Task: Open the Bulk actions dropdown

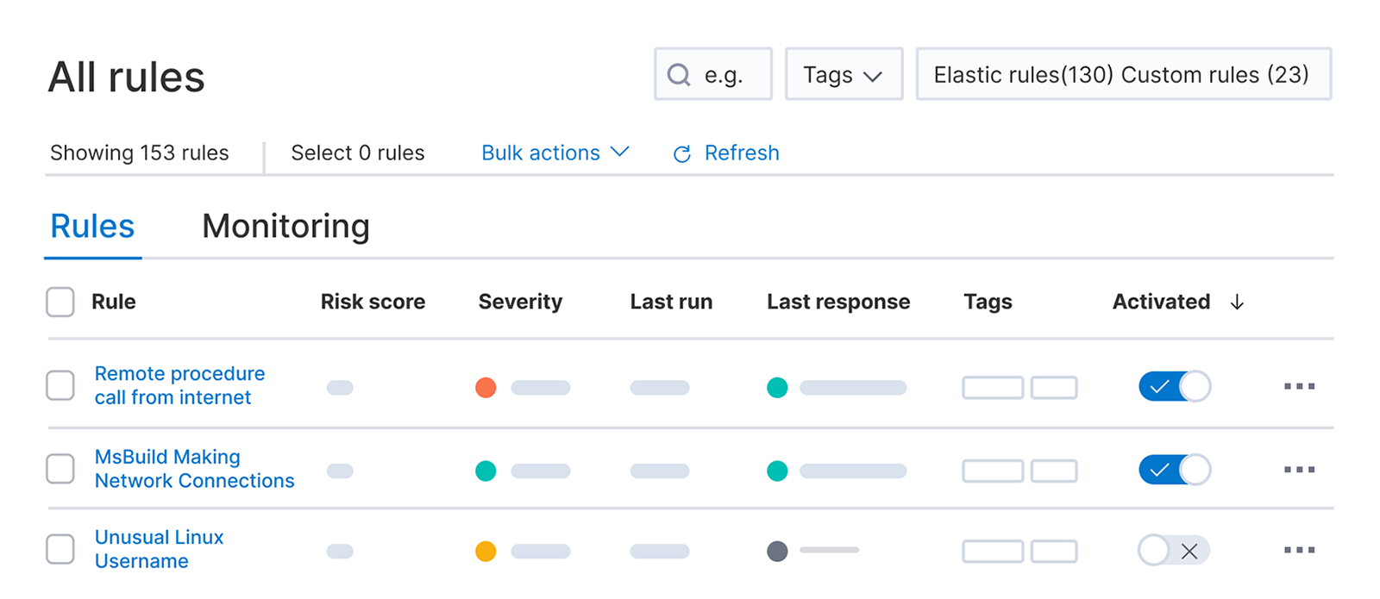Action: pyautogui.click(x=555, y=153)
